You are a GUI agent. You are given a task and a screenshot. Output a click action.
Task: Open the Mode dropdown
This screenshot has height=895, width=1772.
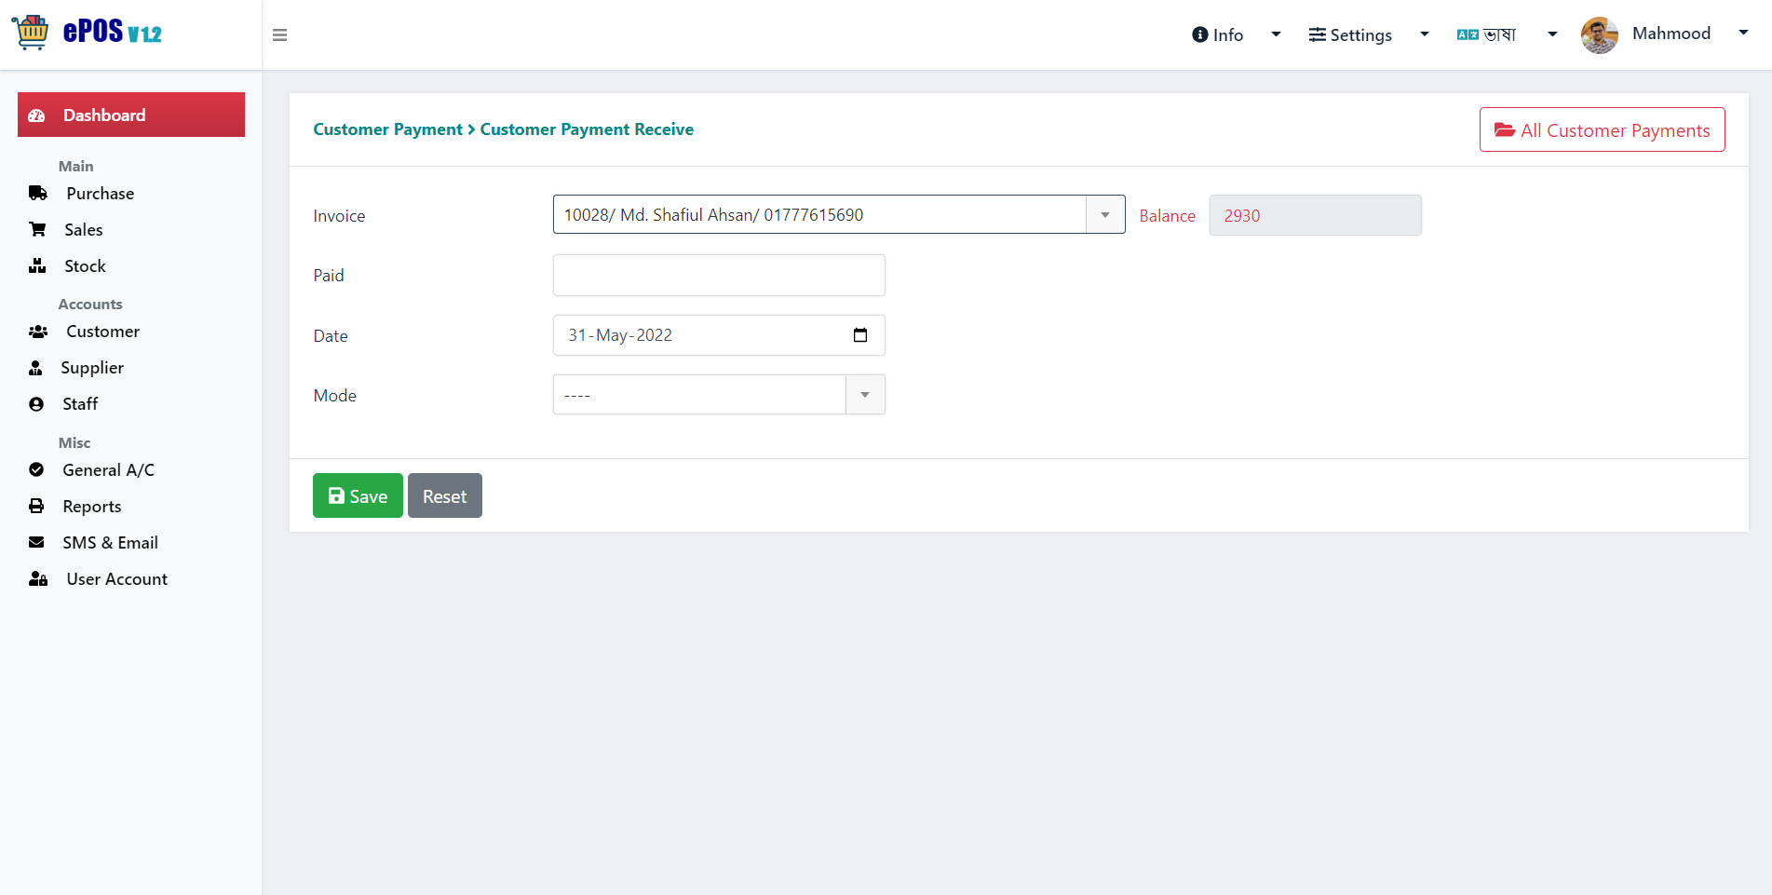719,395
